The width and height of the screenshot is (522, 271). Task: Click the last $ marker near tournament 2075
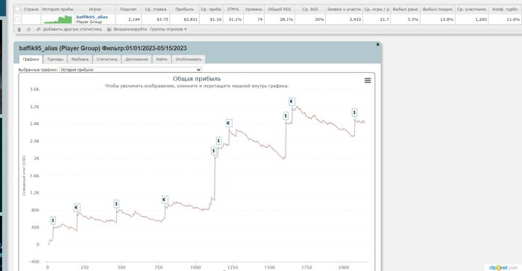[354, 112]
